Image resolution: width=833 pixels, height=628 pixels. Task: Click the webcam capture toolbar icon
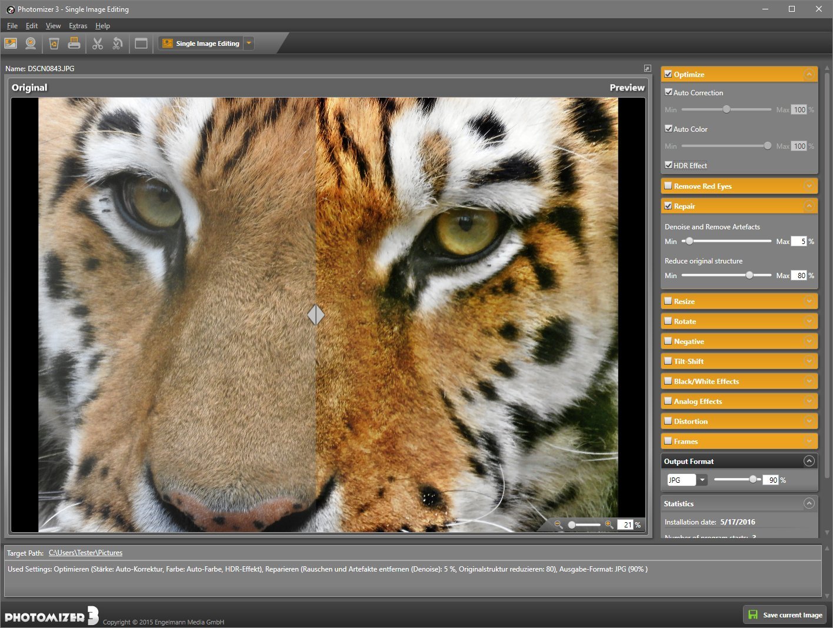31,44
